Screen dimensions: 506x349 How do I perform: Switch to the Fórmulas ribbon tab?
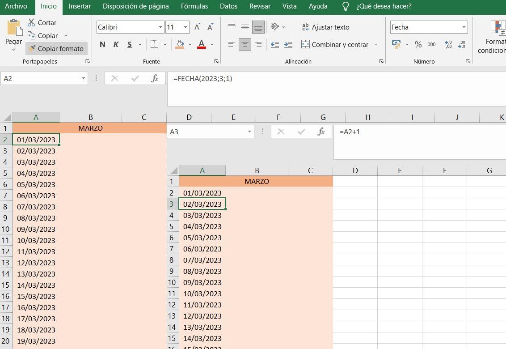click(x=194, y=6)
